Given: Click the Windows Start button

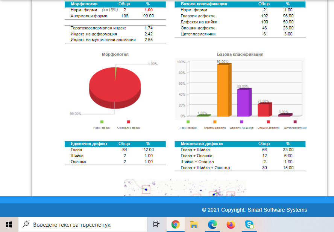Looking at the screenshot, I should 9,224.
